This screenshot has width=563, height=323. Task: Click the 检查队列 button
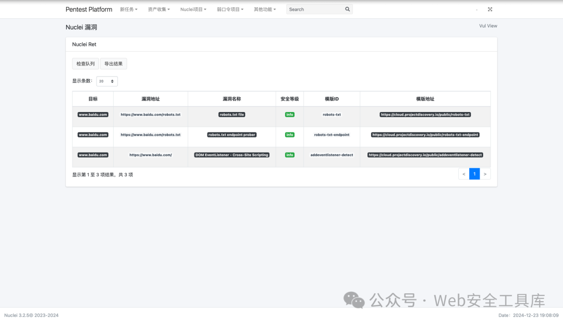85,64
